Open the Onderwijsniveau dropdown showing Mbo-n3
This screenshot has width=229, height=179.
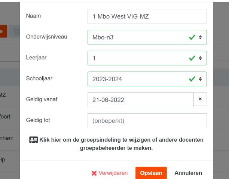pos(142,37)
